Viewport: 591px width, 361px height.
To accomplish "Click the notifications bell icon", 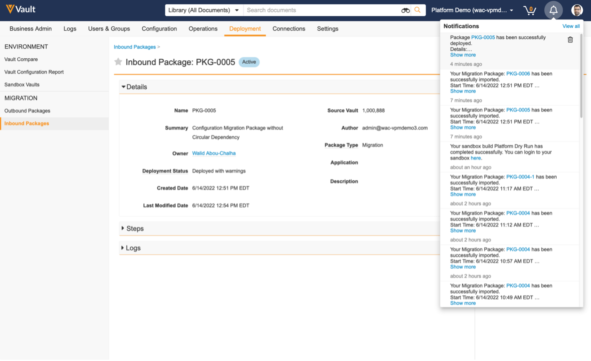I will (x=553, y=10).
